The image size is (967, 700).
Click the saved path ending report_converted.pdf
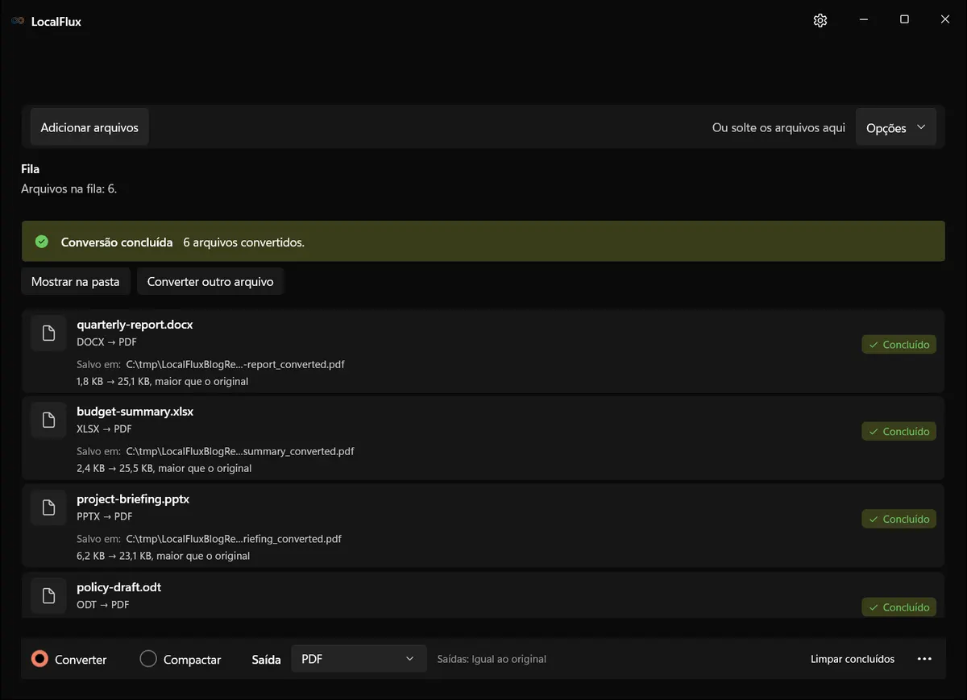(x=235, y=364)
